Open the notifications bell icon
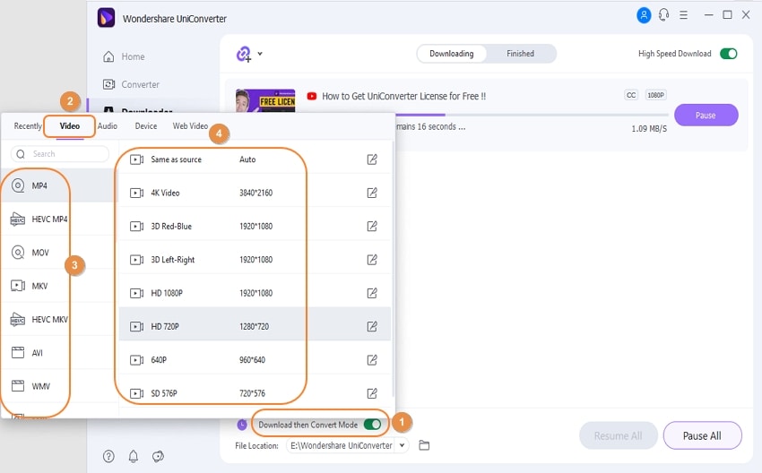 pos(134,456)
